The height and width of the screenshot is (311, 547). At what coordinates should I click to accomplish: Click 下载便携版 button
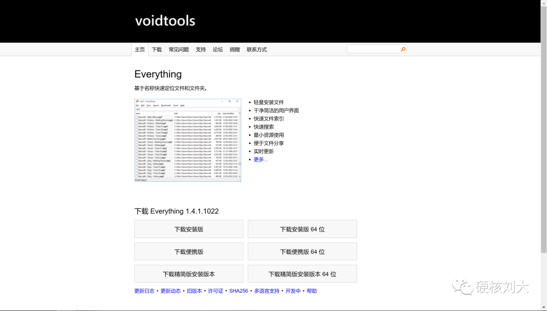pyautogui.click(x=189, y=251)
